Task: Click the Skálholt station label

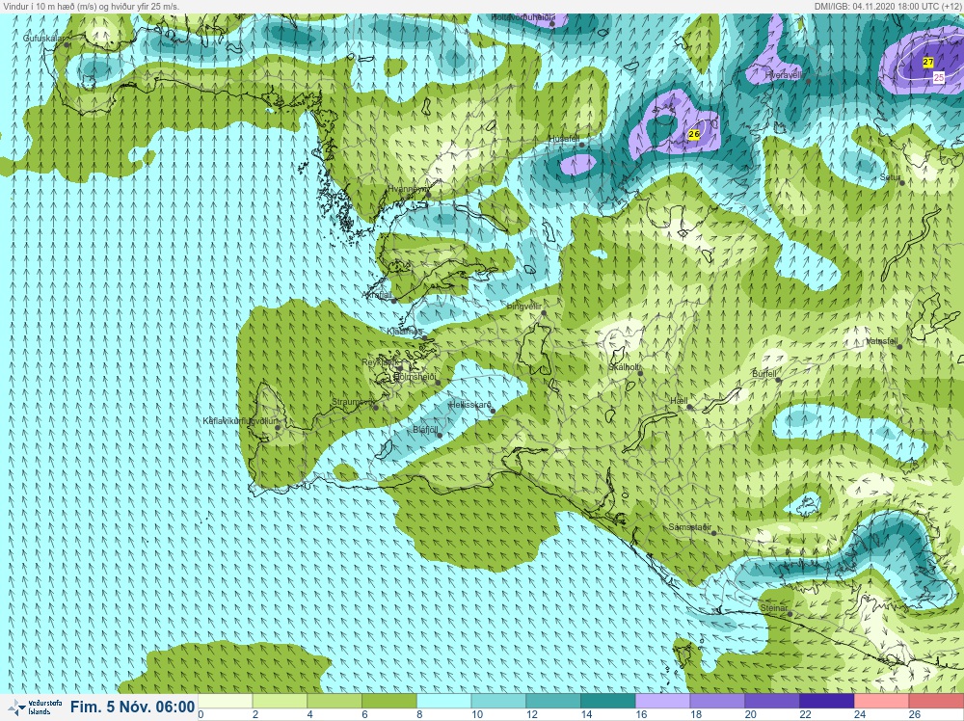Action: pyautogui.click(x=624, y=367)
